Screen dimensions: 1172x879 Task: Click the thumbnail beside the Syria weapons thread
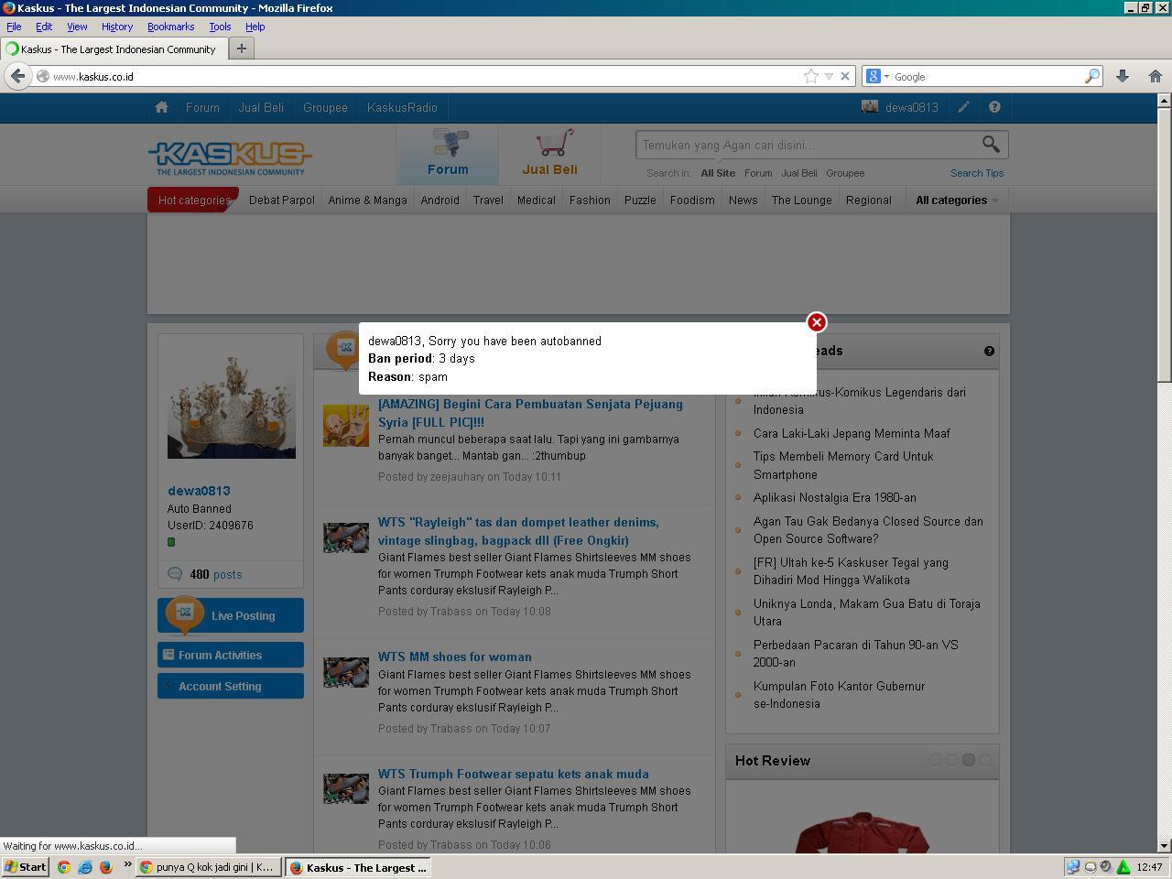coord(346,425)
